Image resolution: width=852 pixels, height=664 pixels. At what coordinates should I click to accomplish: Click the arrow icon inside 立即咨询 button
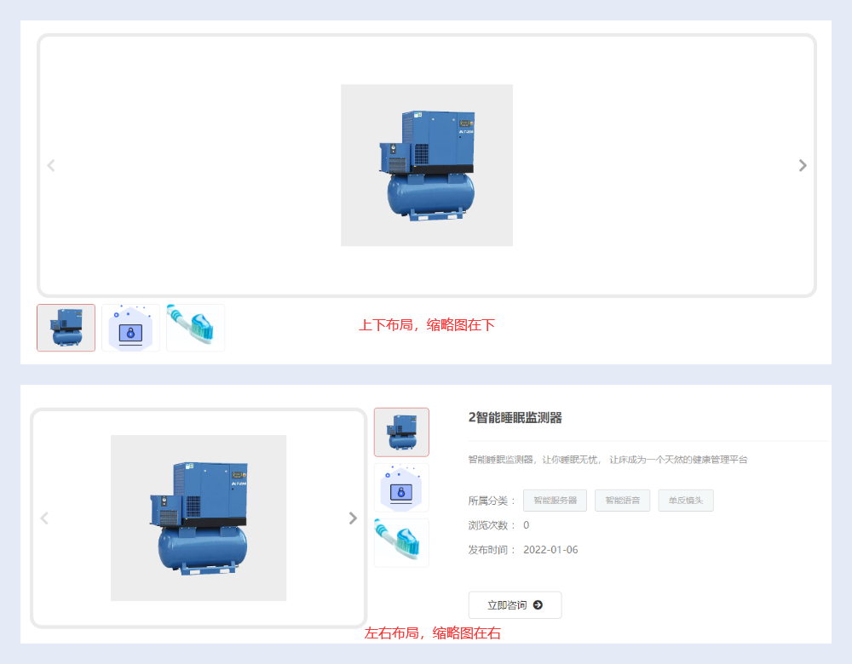tap(538, 605)
